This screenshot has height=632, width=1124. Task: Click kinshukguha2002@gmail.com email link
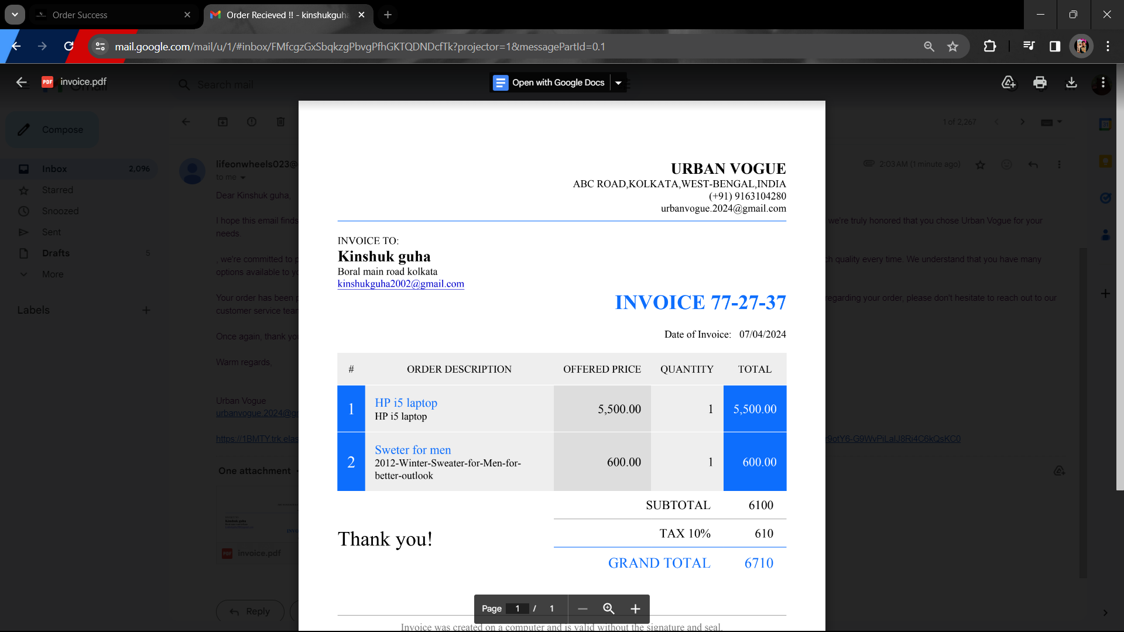pyautogui.click(x=400, y=284)
